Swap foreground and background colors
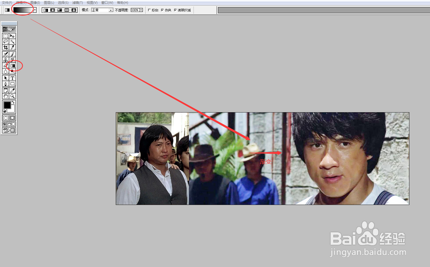The height and width of the screenshot is (267, 430). 13,102
